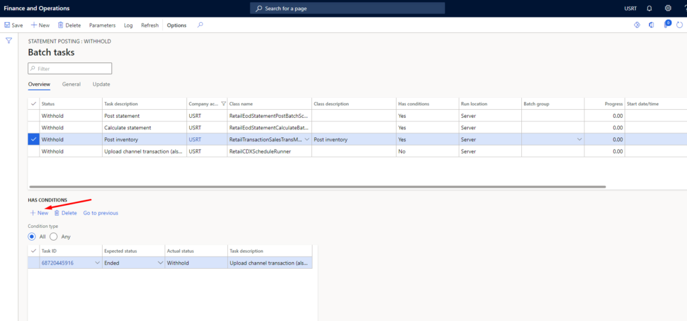Click the Actual status Withhold cell in conditions grid

coord(196,263)
